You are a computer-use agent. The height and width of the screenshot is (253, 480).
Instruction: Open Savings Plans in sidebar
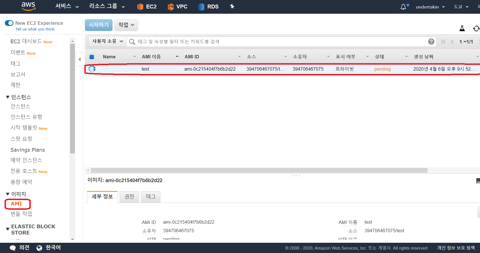click(x=28, y=150)
